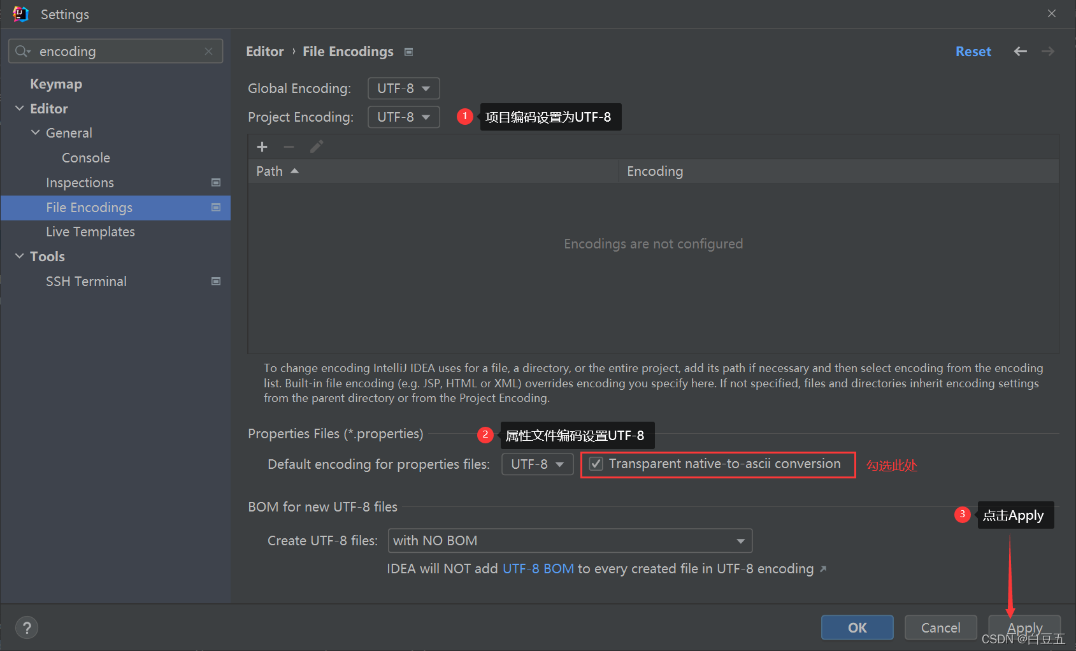Click the 'Settings' window title text
This screenshot has height=651, width=1076.
point(65,15)
